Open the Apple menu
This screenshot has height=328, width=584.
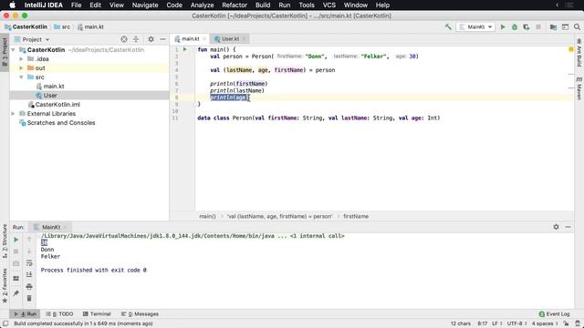coord(12,5)
